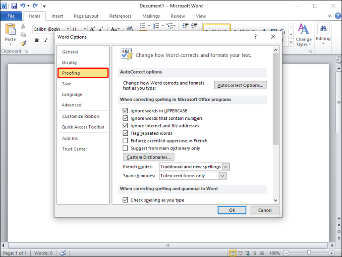Image resolution: width=342 pixels, height=257 pixels.
Task: Click the Bullets list icon
Action: coord(143,26)
